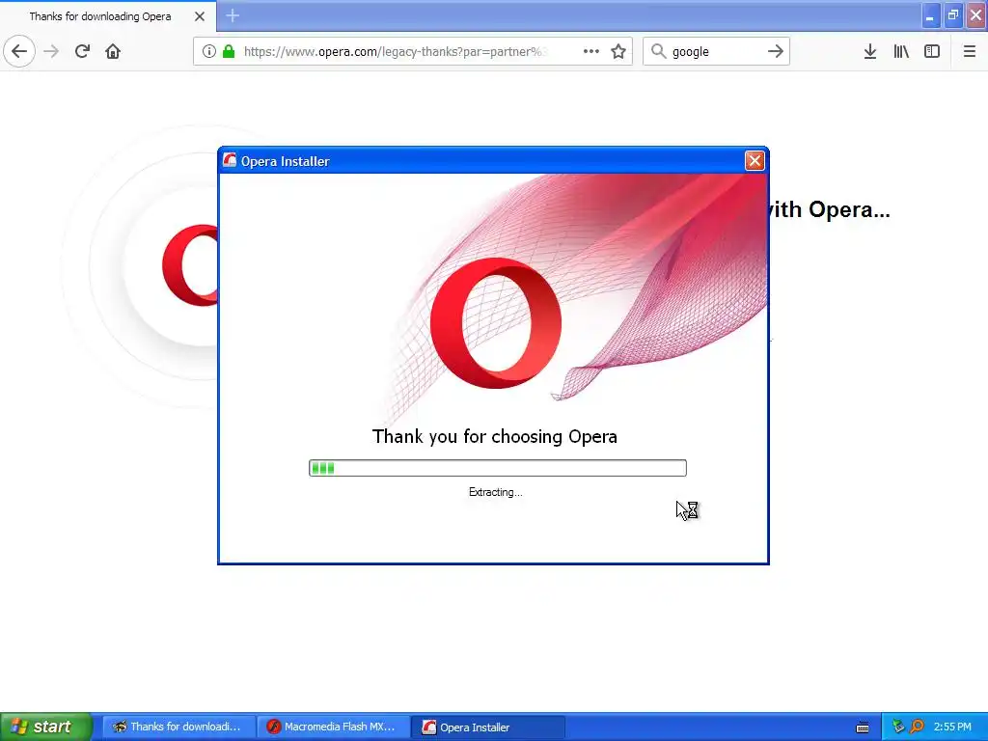Screen dimensions: 988x741
Task: Open the browser home page icon
Action: pos(113,51)
